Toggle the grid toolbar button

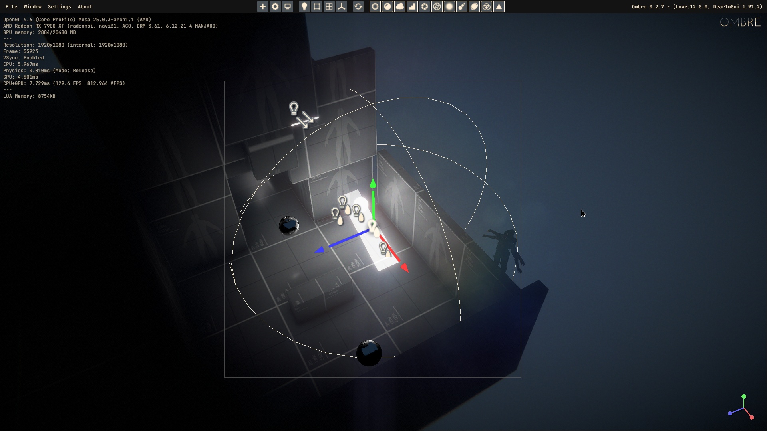(329, 6)
